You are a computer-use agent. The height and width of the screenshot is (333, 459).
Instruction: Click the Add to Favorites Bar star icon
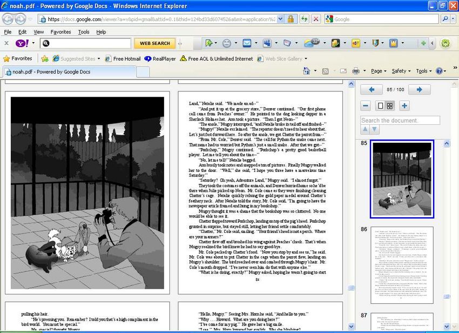(x=45, y=58)
